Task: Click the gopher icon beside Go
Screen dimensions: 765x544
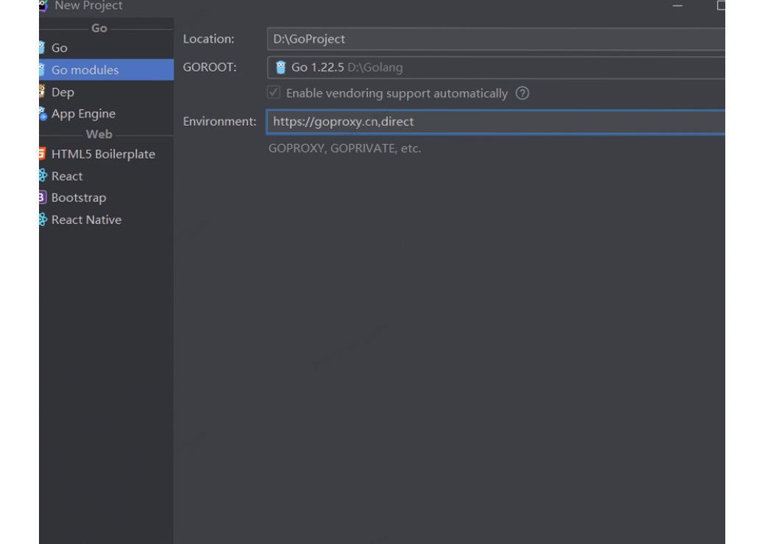Action: coord(43,48)
